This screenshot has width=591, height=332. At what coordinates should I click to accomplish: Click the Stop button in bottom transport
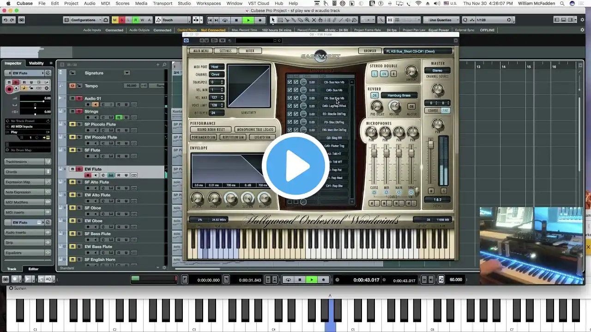click(x=300, y=279)
